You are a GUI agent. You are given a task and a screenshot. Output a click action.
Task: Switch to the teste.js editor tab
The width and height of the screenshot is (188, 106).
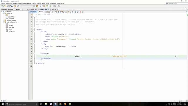53,9
